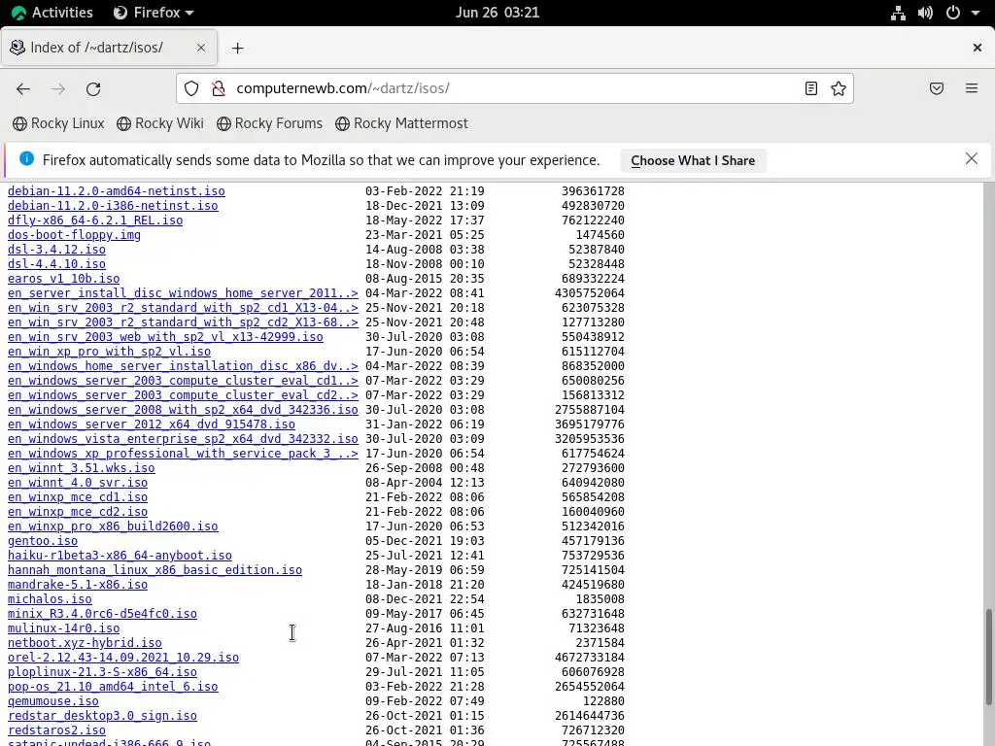Click mandrake-5.1-x86.iso link
995x746 pixels.
click(78, 585)
